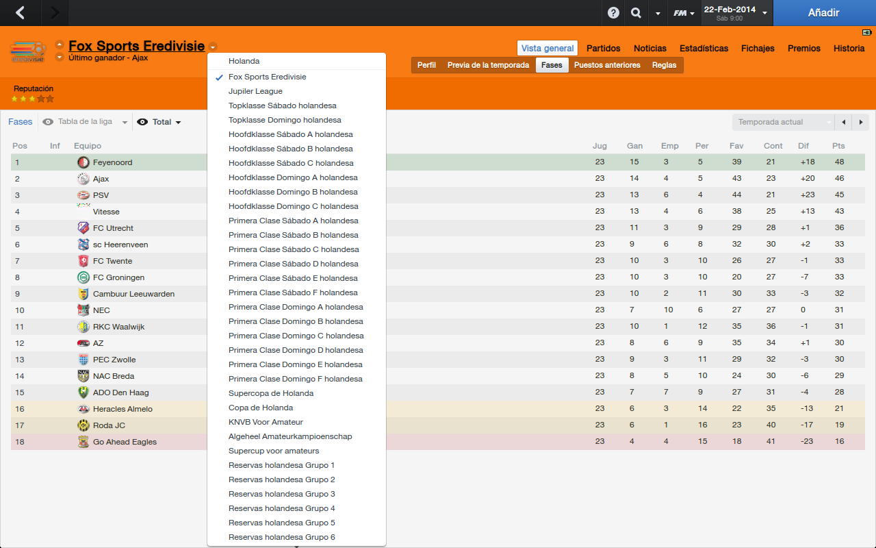Open the Fichajes tab
Screen dimensions: 876x548
758,48
